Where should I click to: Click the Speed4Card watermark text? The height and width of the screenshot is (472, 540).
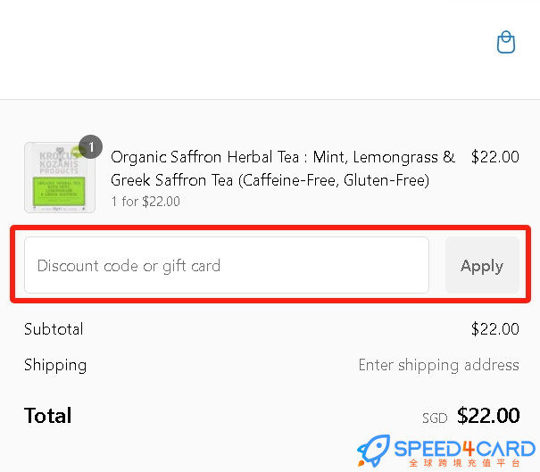point(465,449)
